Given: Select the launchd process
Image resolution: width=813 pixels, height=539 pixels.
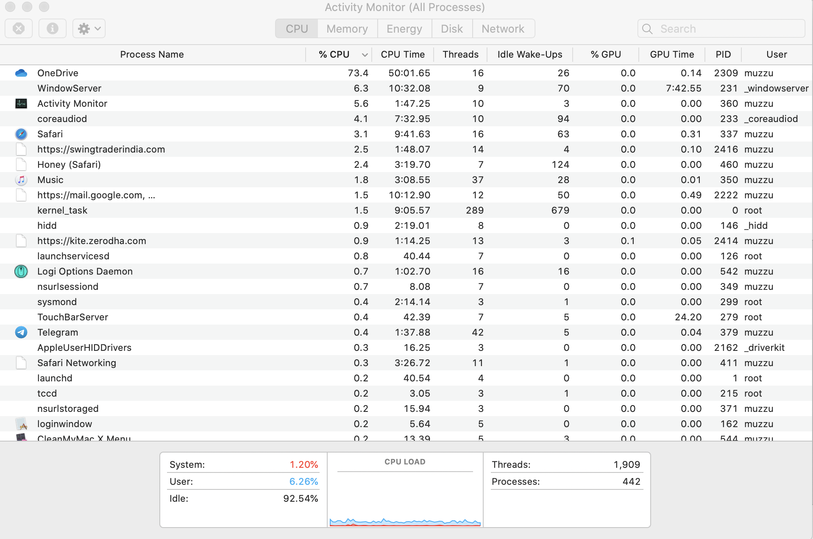Looking at the screenshot, I should coord(55,378).
